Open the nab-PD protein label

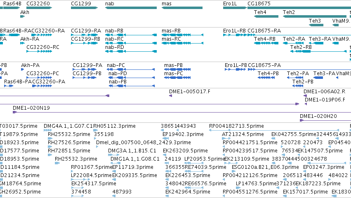pos(118,74)
